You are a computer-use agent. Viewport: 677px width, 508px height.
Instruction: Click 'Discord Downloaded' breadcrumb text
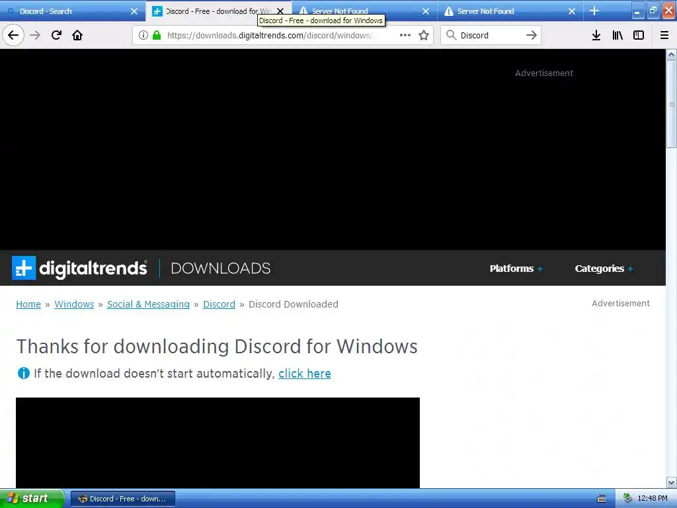294,304
